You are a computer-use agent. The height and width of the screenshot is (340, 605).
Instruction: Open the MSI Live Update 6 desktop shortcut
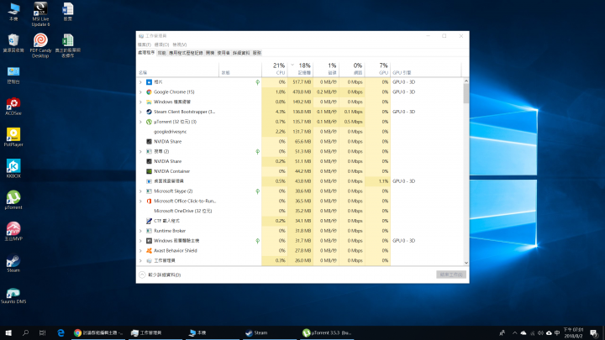click(x=40, y=14)
